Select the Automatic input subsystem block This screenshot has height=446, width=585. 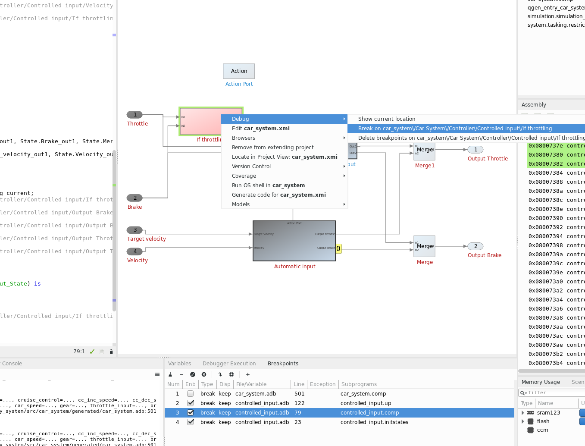(294, 241)
